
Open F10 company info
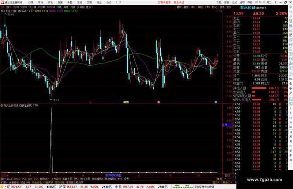[x=207, y=7]
